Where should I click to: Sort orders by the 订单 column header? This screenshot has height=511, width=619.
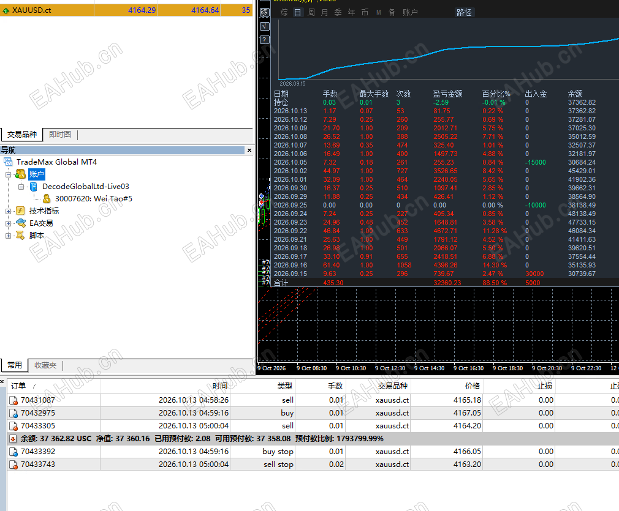54,386
